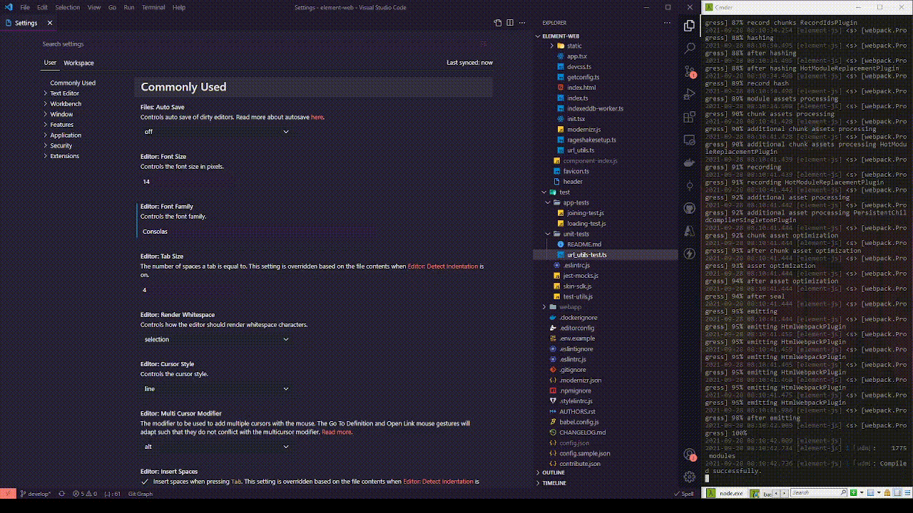Open the Accounts icon above gear

click(689, 454)
